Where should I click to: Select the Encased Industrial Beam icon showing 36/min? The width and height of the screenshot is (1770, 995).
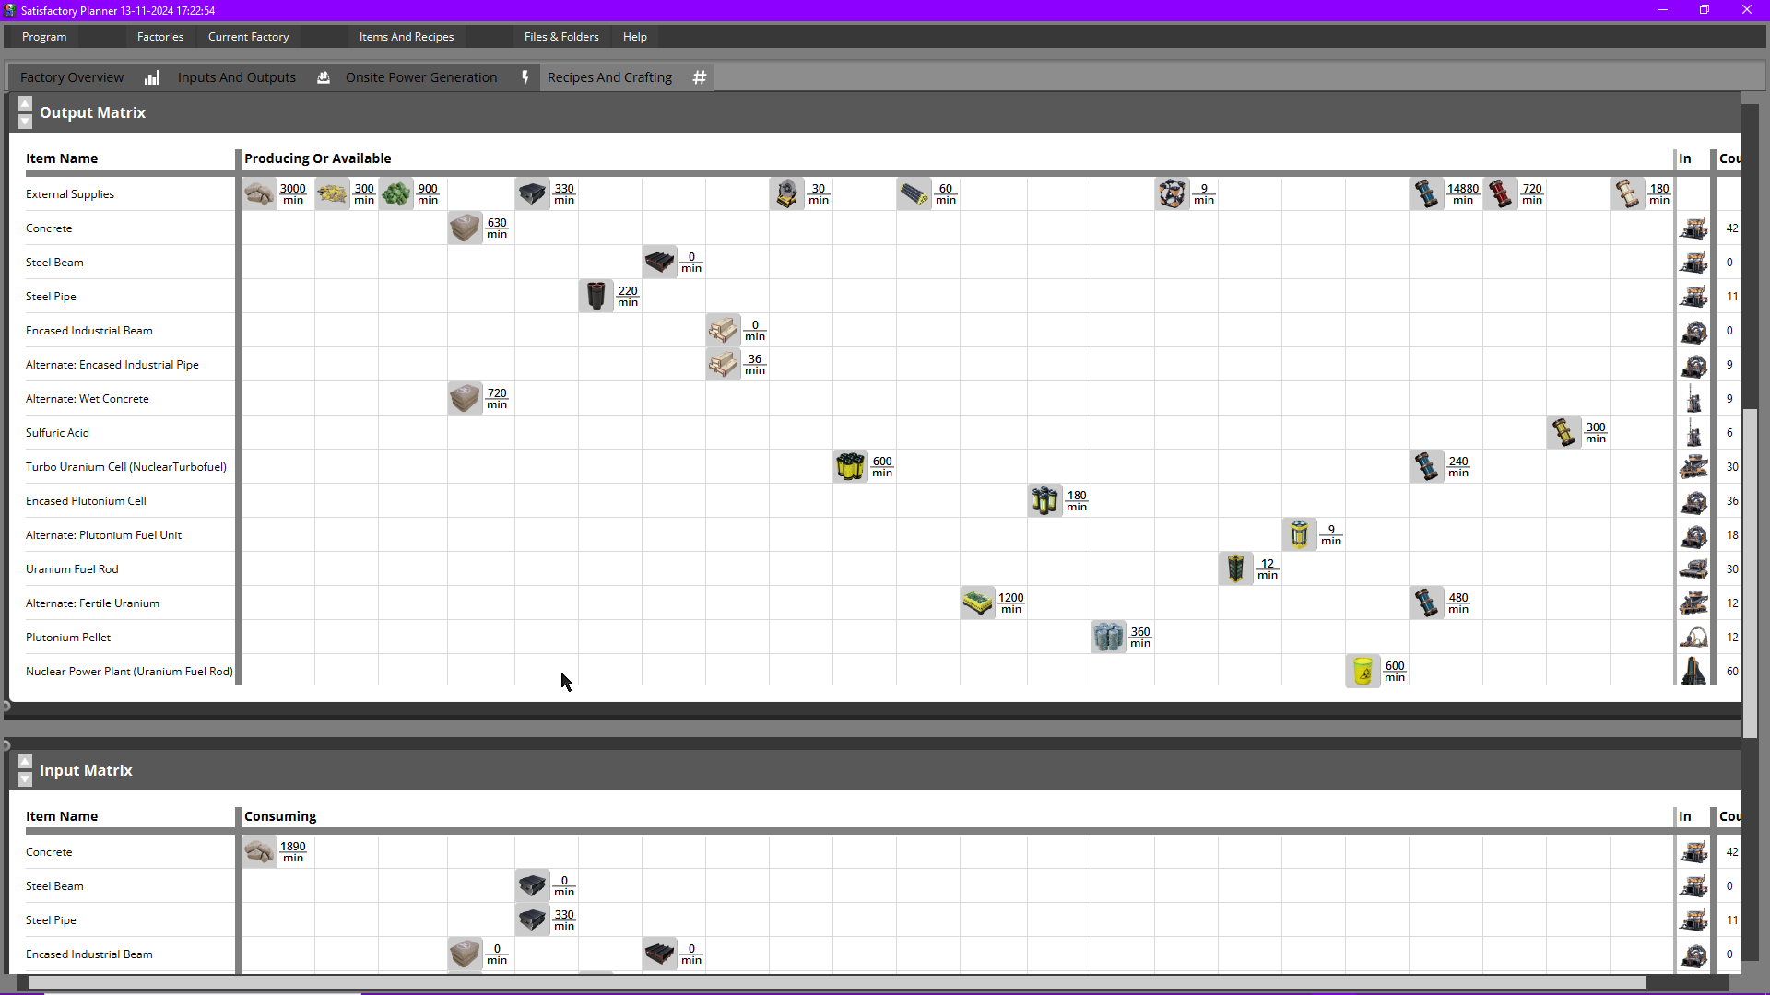pyautogui.click(x=723, y=364)
